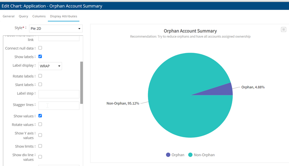
Task: Open the Query tab
Action: 23,16
